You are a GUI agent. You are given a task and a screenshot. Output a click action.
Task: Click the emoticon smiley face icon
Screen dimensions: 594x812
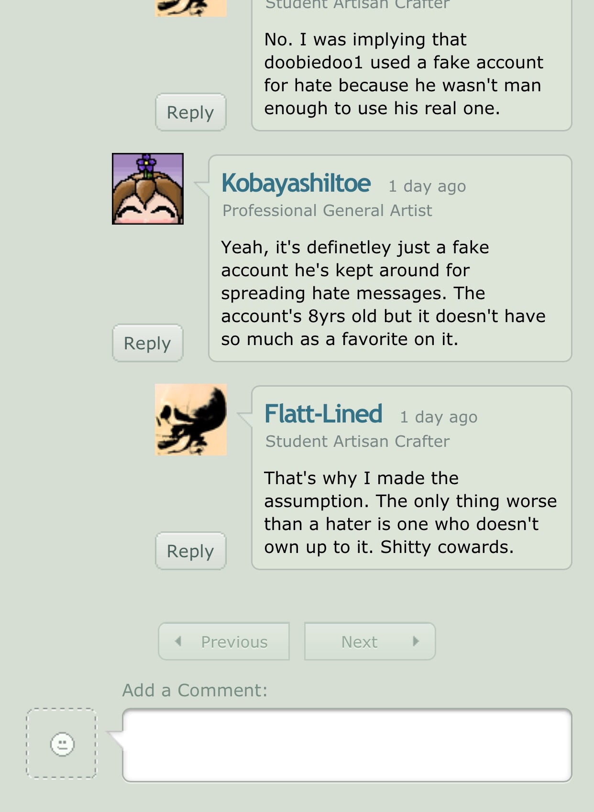point(63,744)
